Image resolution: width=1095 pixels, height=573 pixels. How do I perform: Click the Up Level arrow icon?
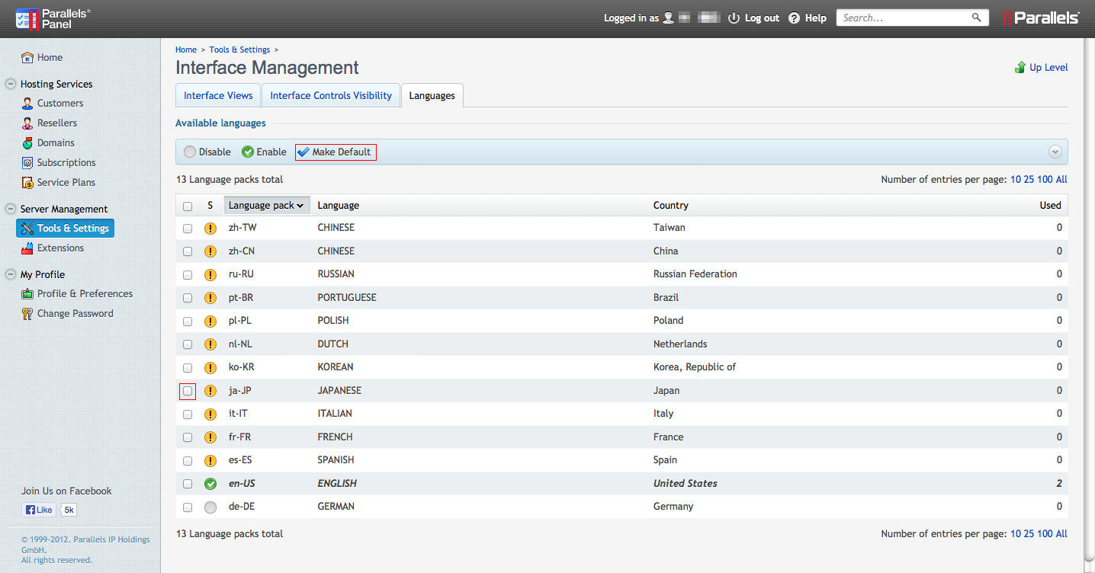[1020, 68]
